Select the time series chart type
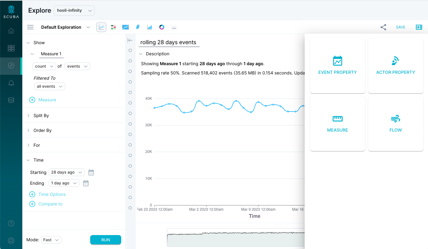Viewport: 428px width, 249px height. pos(101,27)
